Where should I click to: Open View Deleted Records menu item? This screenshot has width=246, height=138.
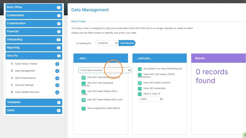pos(27,92)
